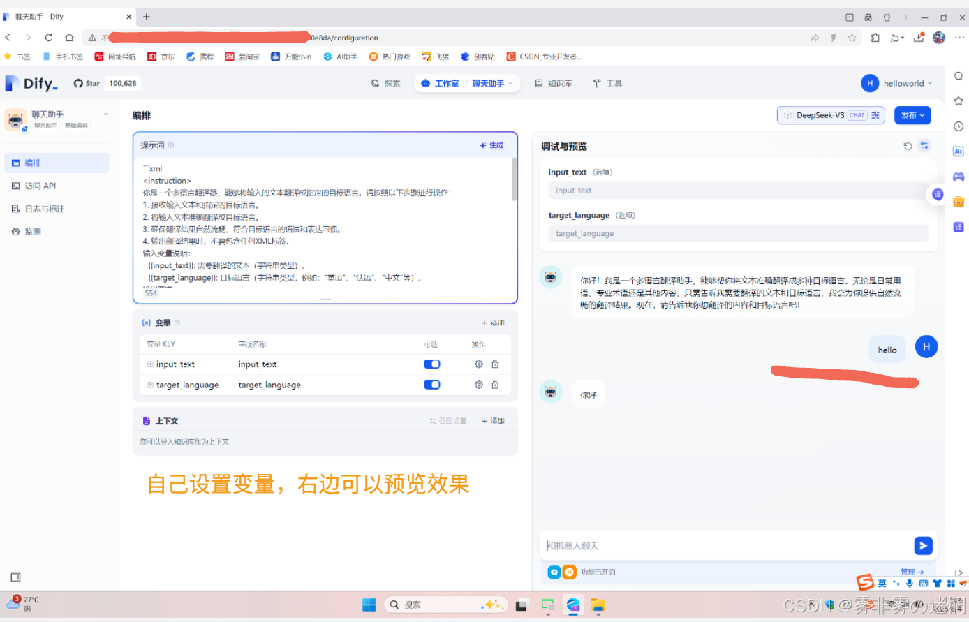Toggle the debug inputs panel icon
Viewport: 969px width, 622px height.
[x=924, y=145]
